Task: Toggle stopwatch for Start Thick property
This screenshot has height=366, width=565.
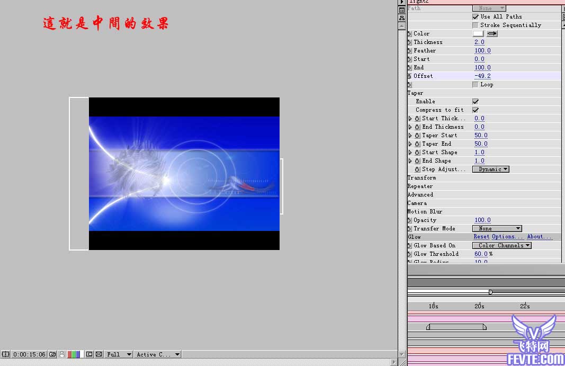Action: tap(417, 118)
